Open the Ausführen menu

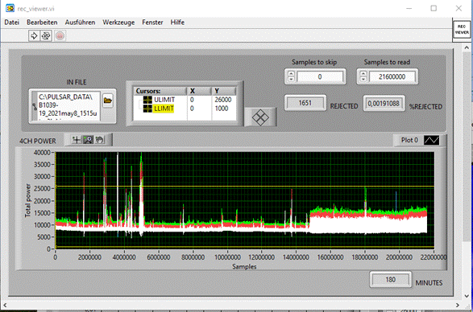80,23
